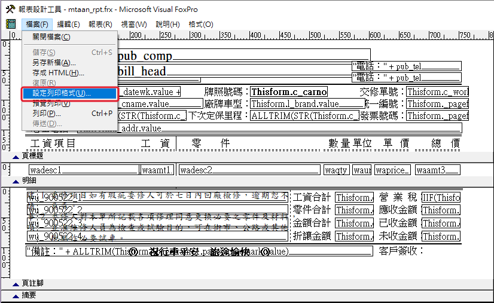Select the 已收金額 label
This screenshot has width=494, height=303.
click(398, 223)
